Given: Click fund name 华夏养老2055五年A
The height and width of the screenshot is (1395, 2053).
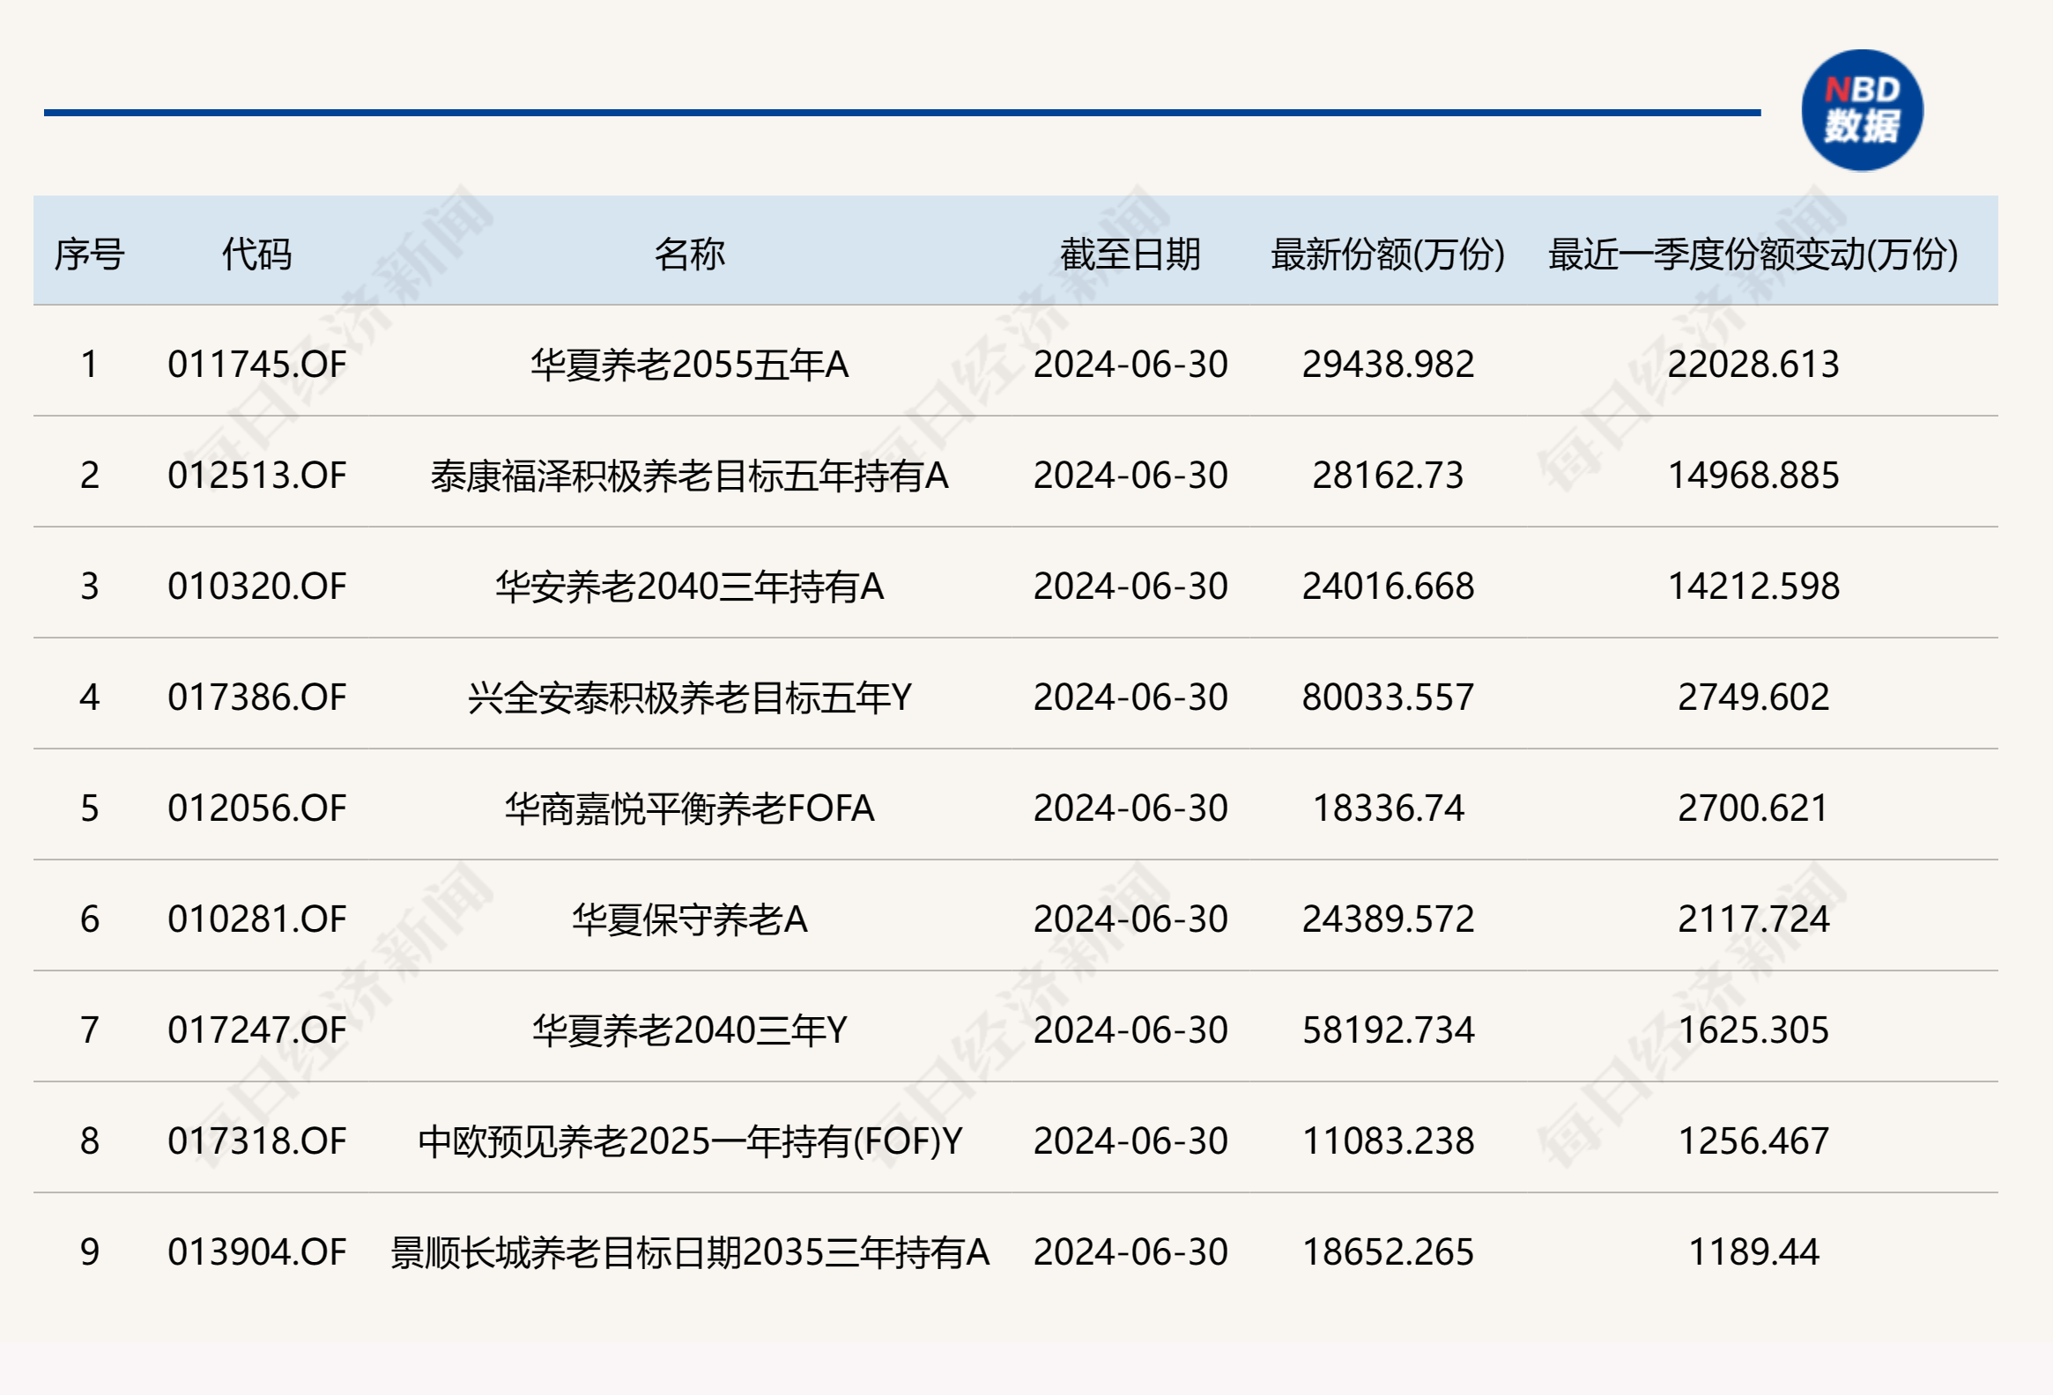Looking at the screenshot, I should coord(689,364).
